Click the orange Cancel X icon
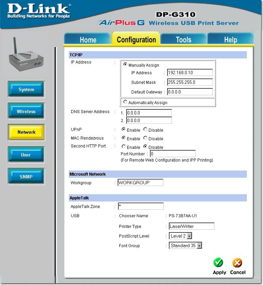The height and width of the screenshot is (285, 263). pos(237,263)
